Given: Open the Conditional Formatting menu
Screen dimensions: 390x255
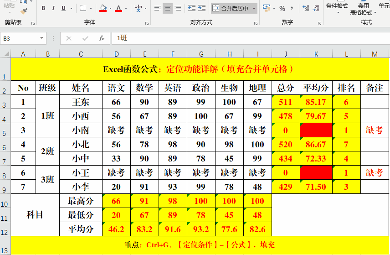Looking at the screenshot, I should tap(337, 9).
